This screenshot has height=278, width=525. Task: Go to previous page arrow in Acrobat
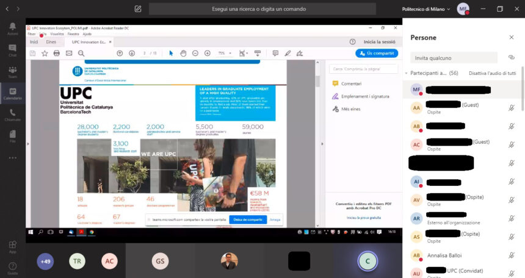tap(120, 53)
